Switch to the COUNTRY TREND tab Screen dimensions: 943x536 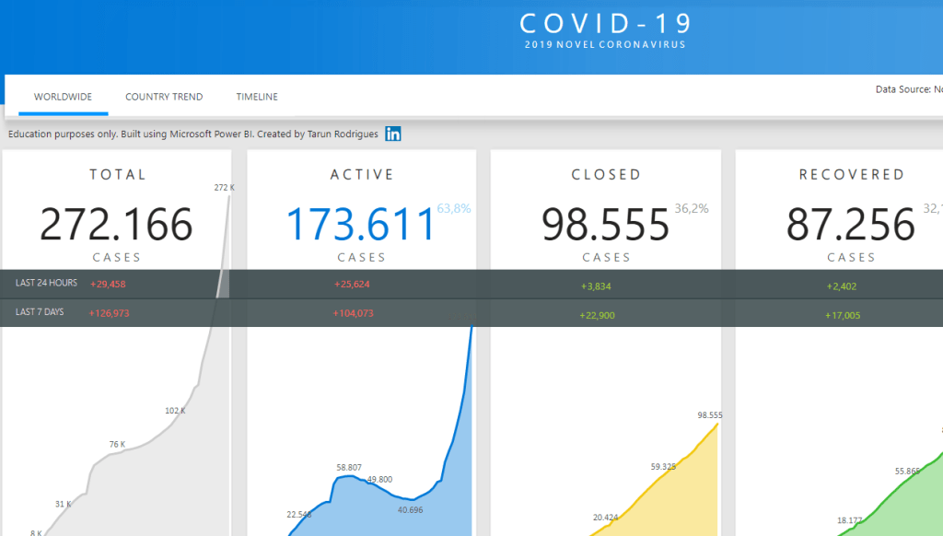point(164,97)
